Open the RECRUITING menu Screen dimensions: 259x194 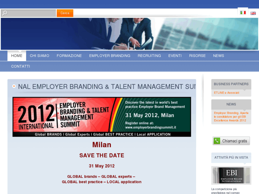pos(149,56)
